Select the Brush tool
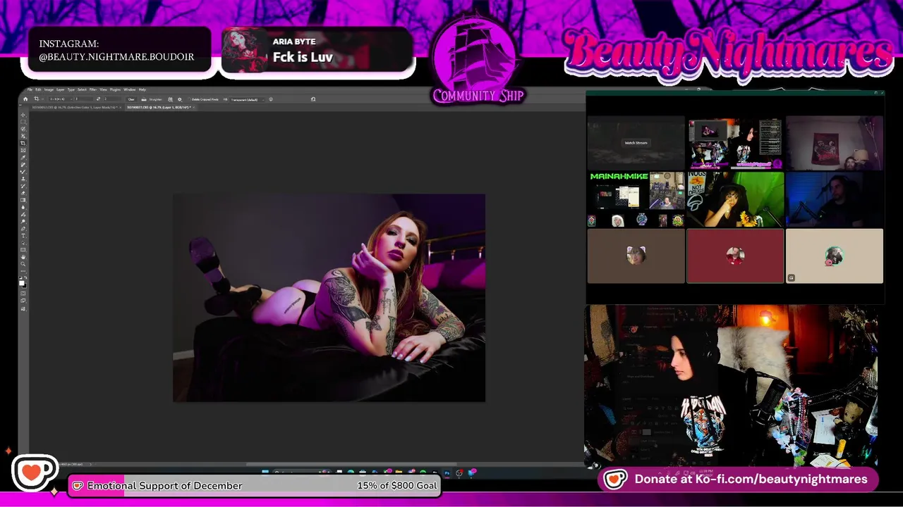The width and height of the screenshot is (903, 507). point(23,172)
